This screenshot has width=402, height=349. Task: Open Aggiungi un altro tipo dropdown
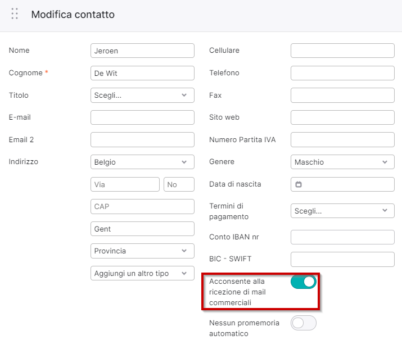[142, 273]
